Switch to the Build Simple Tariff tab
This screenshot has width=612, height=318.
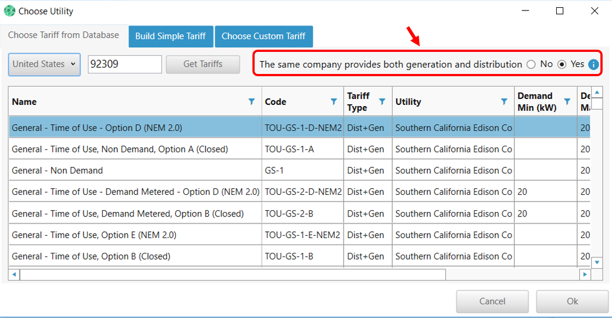click(x=170, y=36)
